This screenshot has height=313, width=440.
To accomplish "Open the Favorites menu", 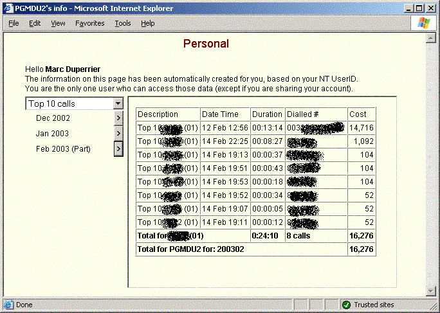I will click(x=89, y=23).
